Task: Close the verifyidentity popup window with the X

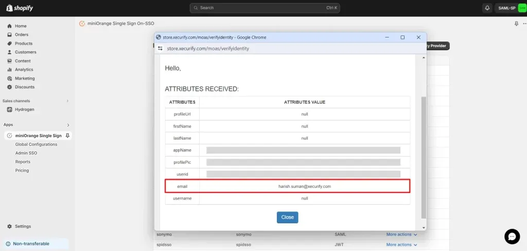Action: (x=418, y=37)
